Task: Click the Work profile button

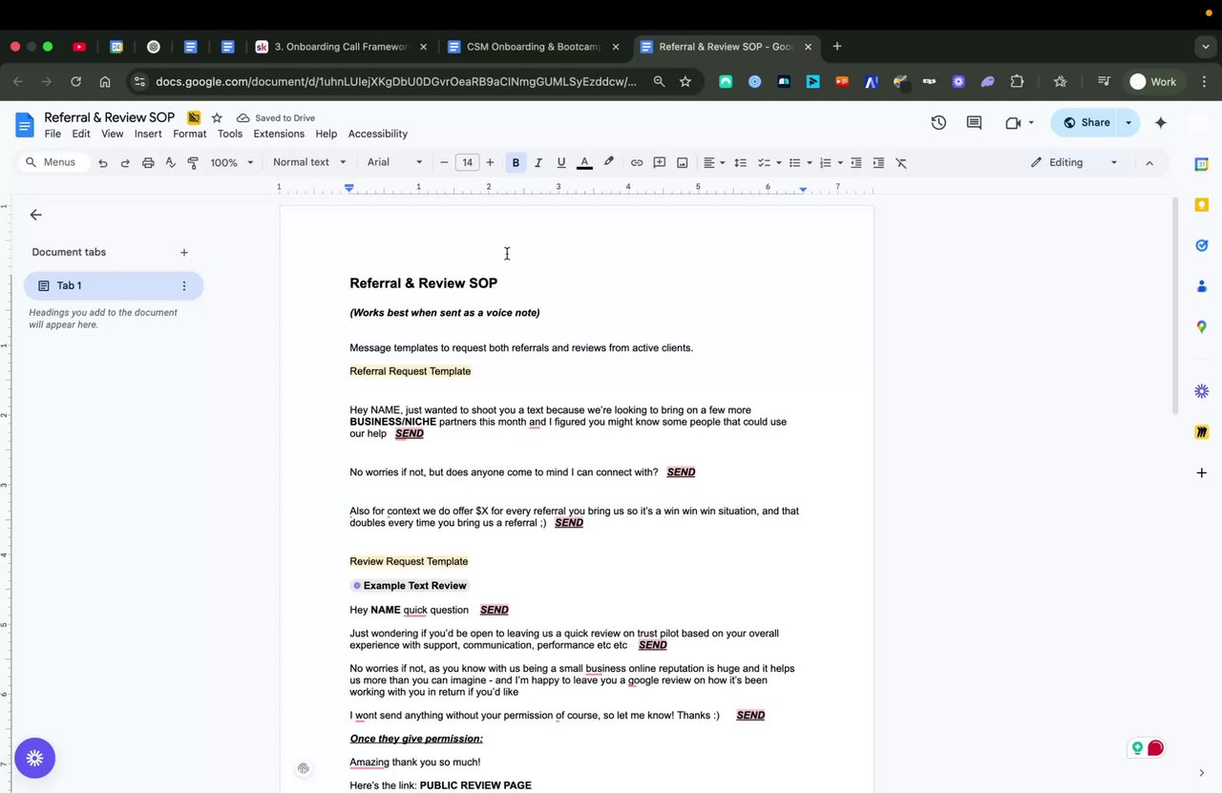Action: click(x=1153, y=82)
